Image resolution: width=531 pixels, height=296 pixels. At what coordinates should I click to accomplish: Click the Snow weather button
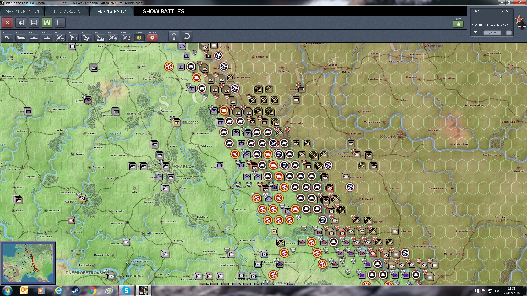(492, 33)
